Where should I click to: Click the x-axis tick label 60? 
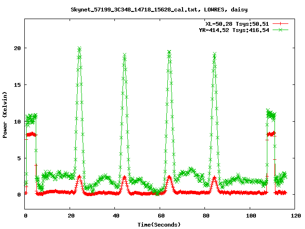pyautogui.click(x=161, y=216)
